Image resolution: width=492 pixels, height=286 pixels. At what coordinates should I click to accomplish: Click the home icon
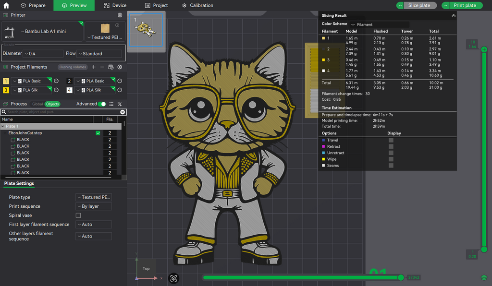[6, 5]
